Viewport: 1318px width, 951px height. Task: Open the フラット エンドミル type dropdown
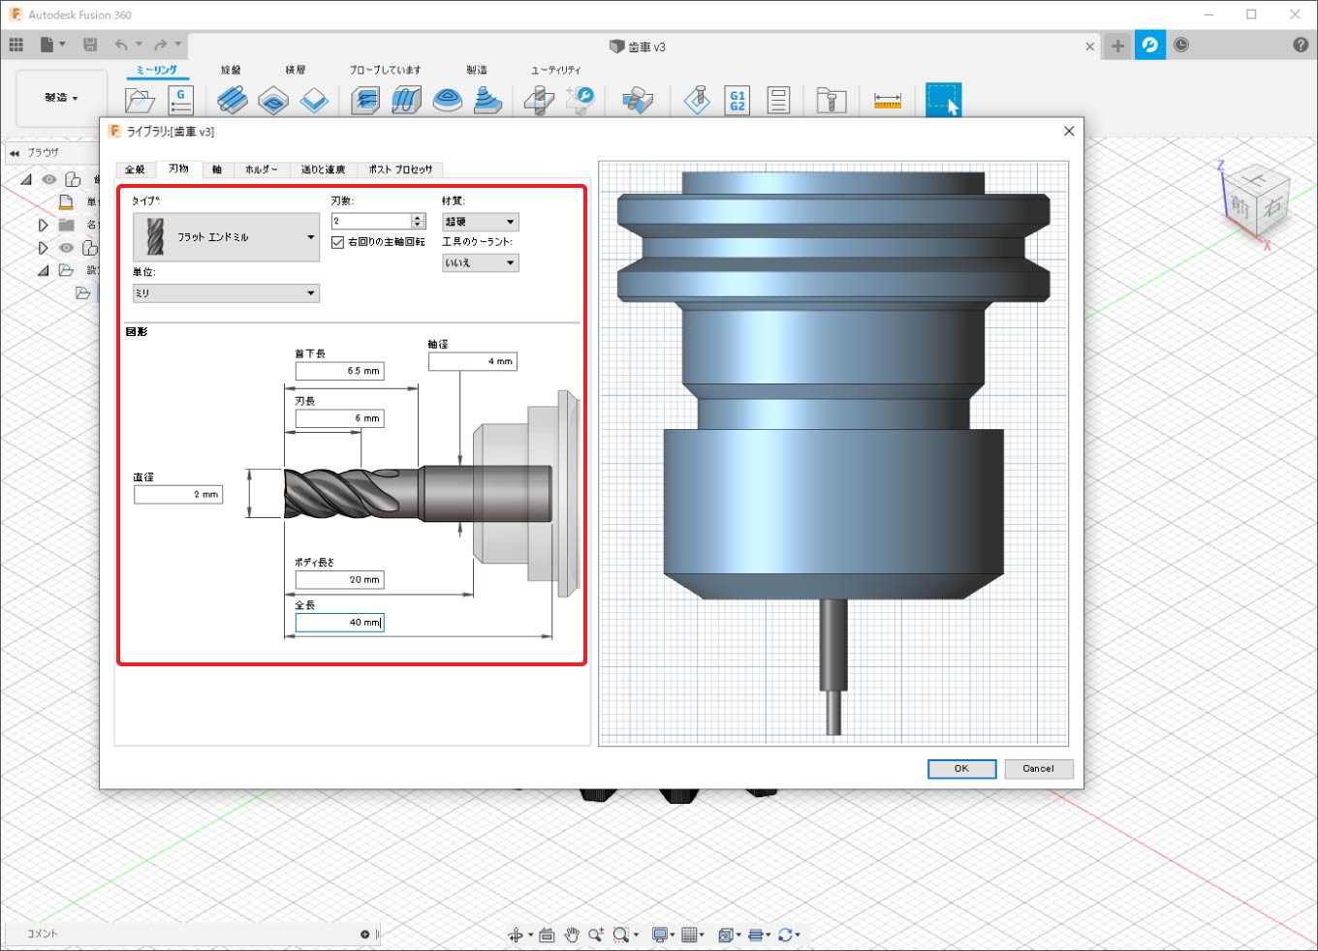(x=226, y=237)
